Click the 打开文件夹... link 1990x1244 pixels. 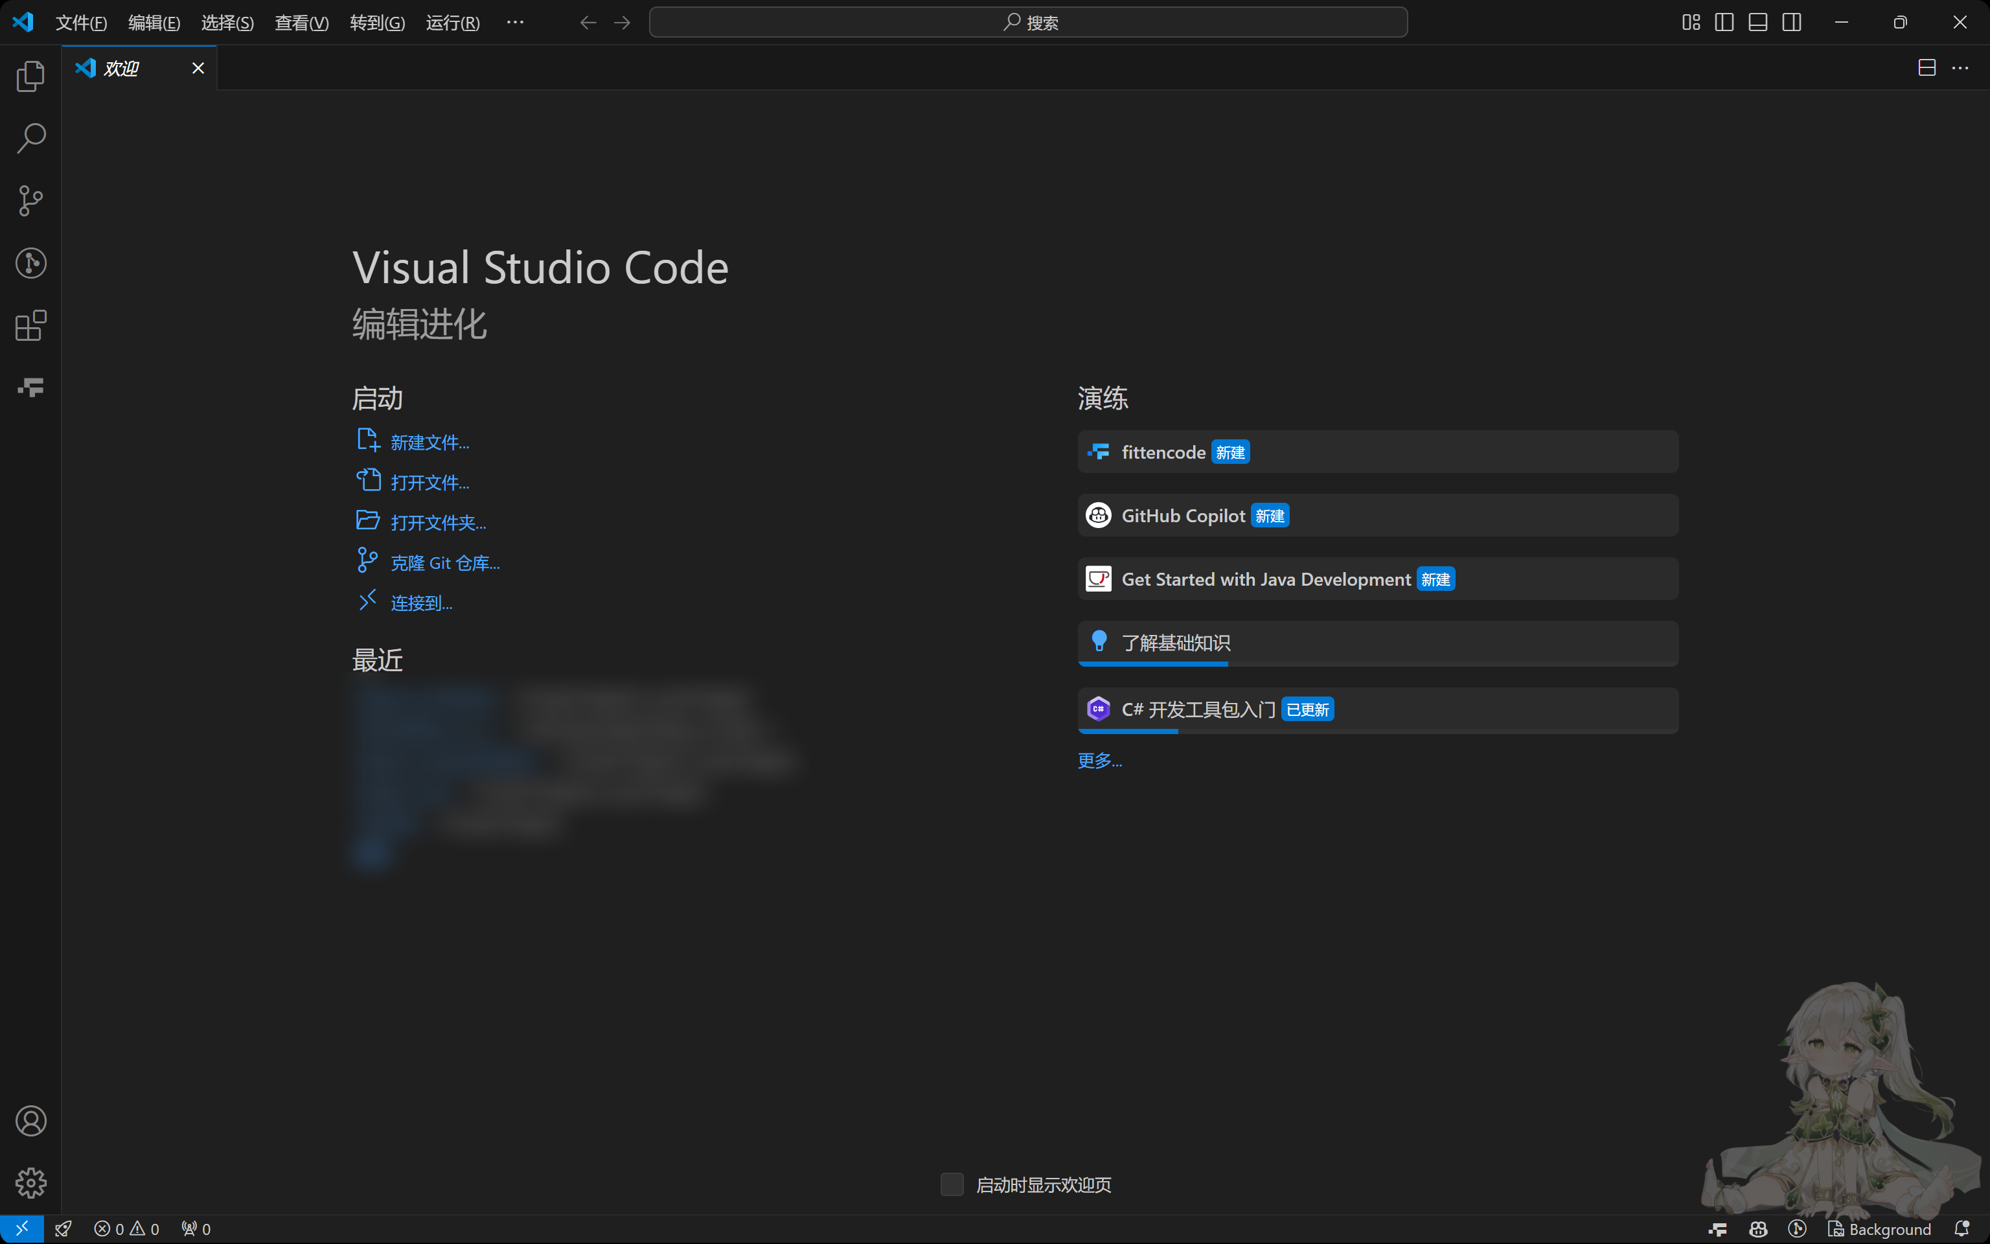coord(439,524)
